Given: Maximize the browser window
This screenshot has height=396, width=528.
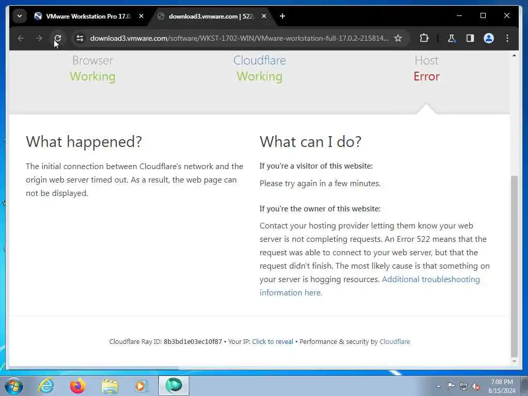Looking at the screenshot, I should coord(483,16).
